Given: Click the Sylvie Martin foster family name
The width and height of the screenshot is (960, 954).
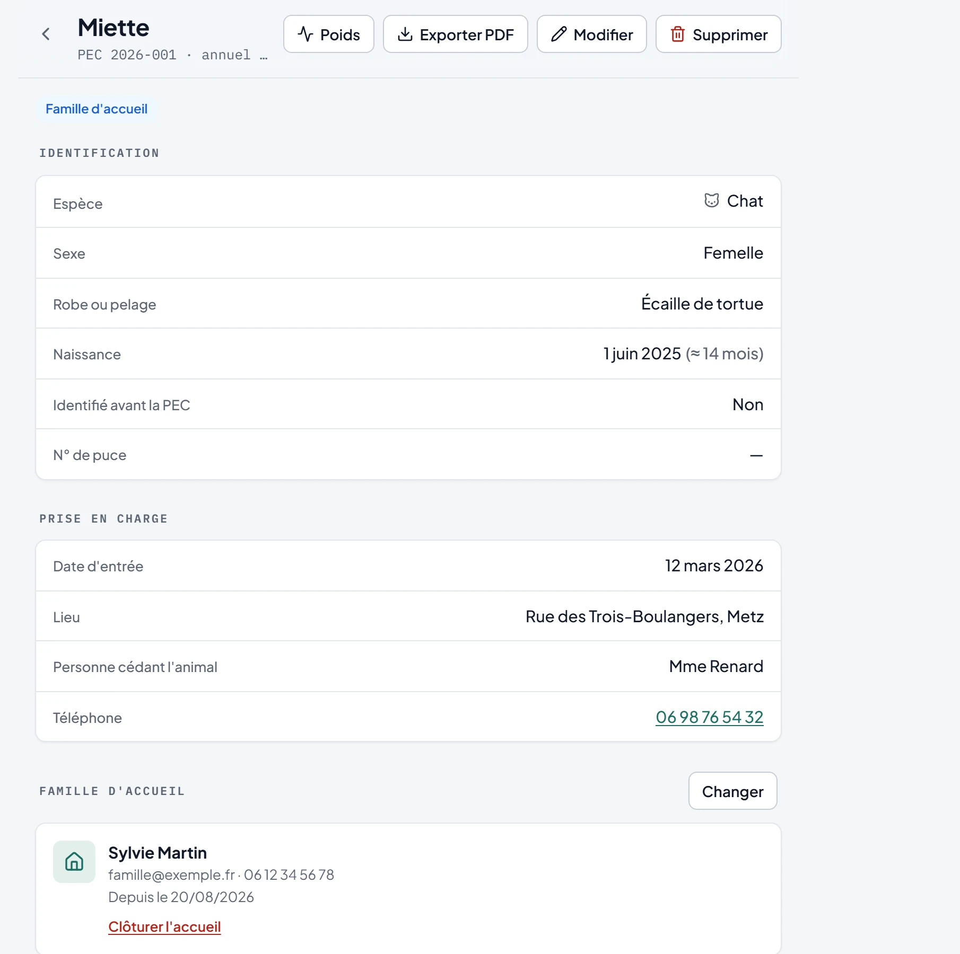Looking at the screenshot, I should pos(158,853).
